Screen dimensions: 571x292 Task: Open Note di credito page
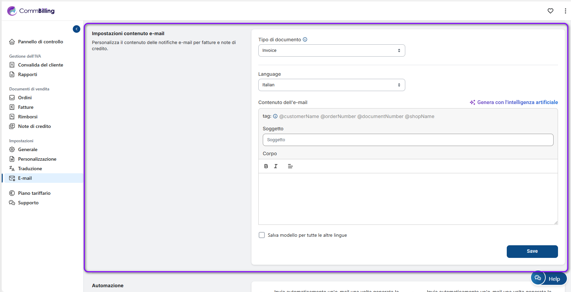coord(34,126)
